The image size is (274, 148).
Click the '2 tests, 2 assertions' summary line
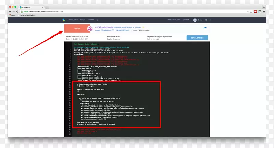[x=96, y=124]
